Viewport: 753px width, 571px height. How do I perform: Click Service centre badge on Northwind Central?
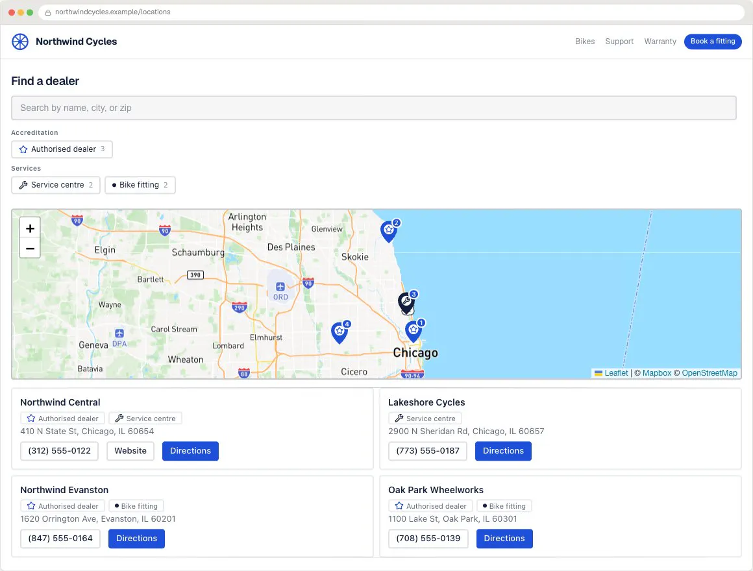pos(145,419)
